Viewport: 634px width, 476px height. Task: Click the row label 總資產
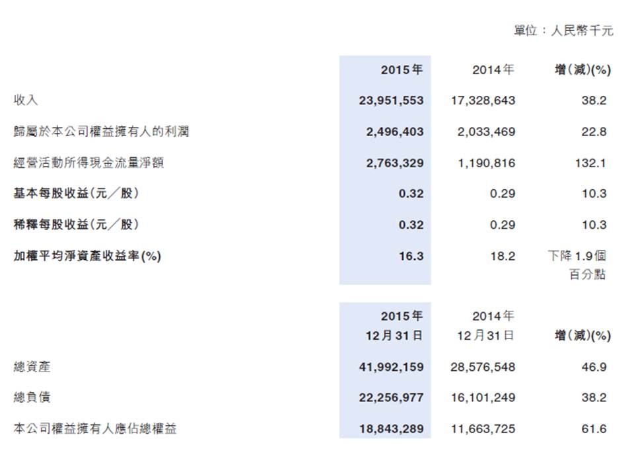(32, 367)
